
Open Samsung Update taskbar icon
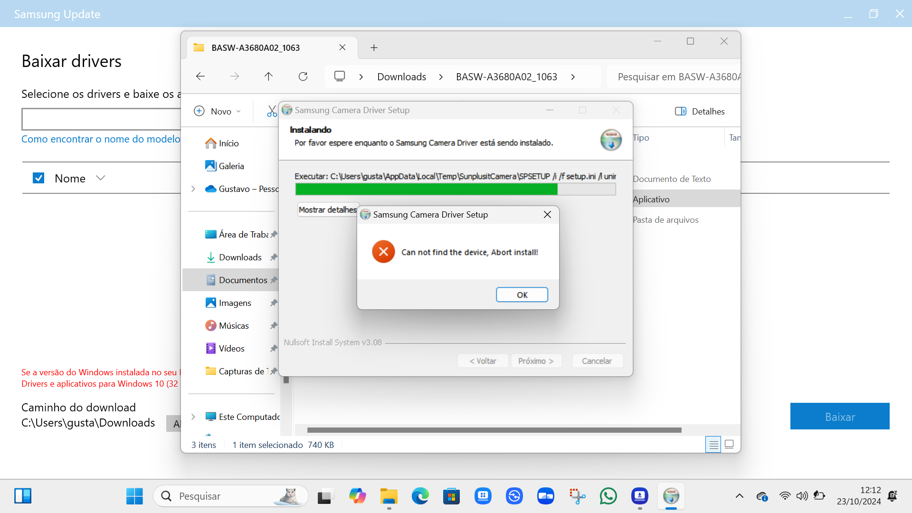[x=640, y=496]
